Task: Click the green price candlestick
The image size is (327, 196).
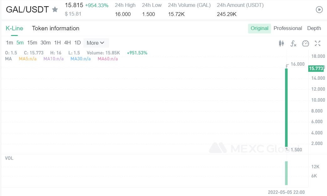Action: click(286, 107)
